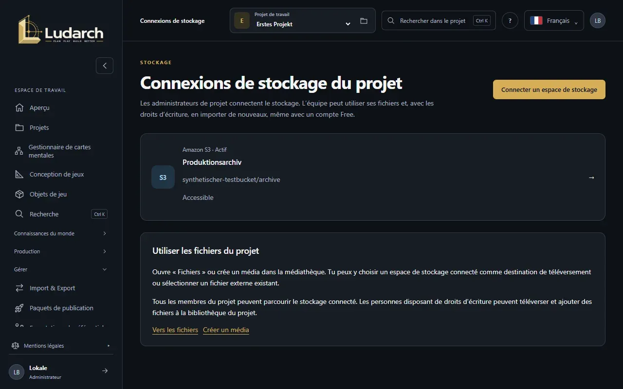Click the Amazon S3 · Actif label
The width and height of the screenshot is (623, 389).
coord(204,150)
